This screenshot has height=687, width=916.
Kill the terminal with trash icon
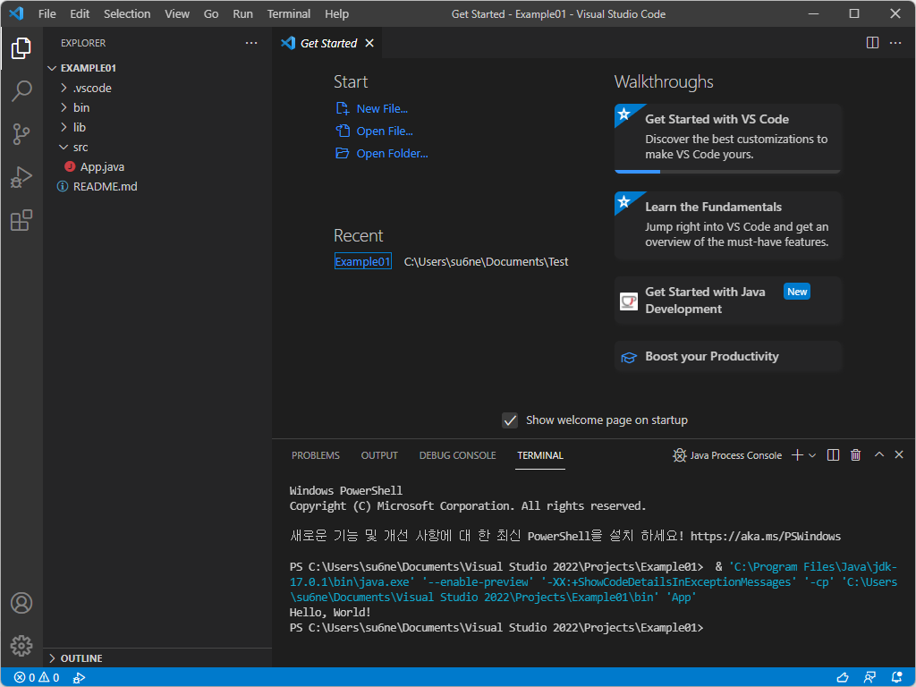pos(855,455)
